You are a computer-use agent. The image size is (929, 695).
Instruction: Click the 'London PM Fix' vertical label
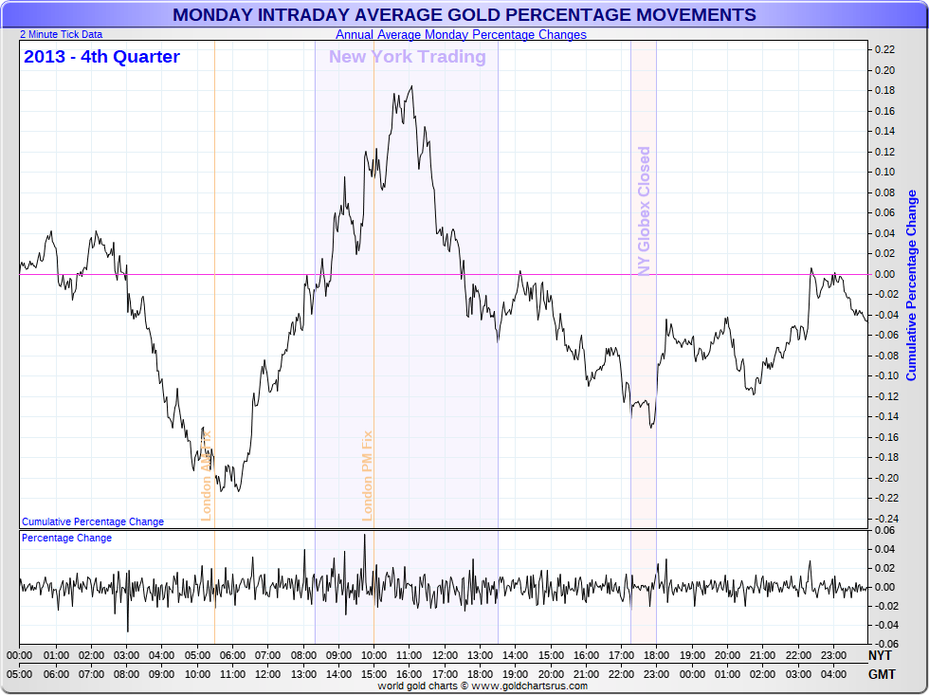tap(368, 476)
